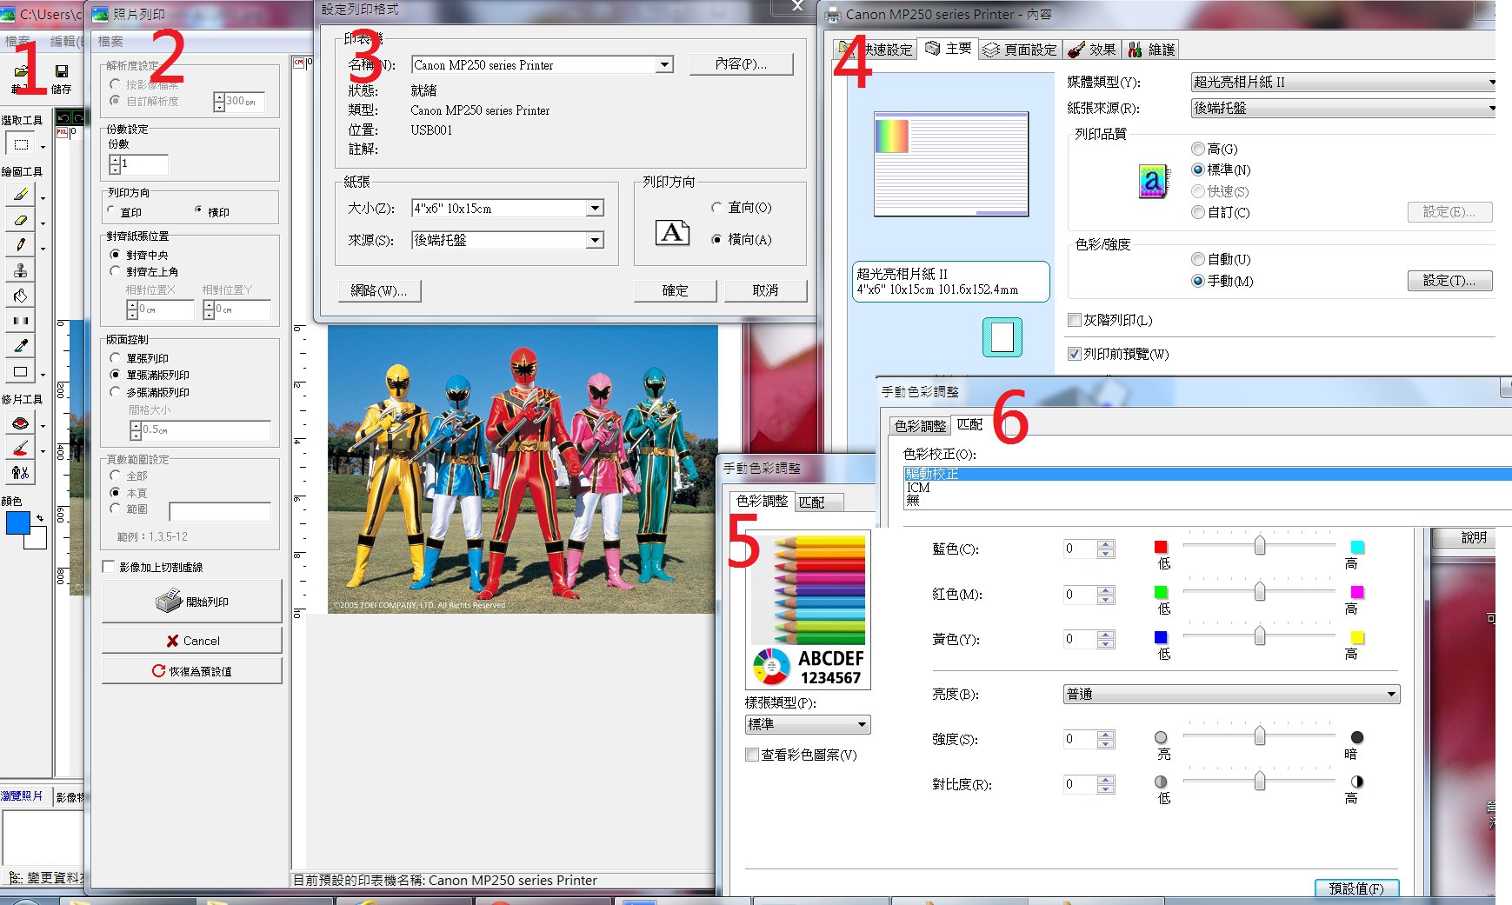Image resolution: width=1512 pixels, height=905 pixels.
Task: Open 媒體類型(Y) dropdown
Action: pyautogui.click(x=1342, y=82)
